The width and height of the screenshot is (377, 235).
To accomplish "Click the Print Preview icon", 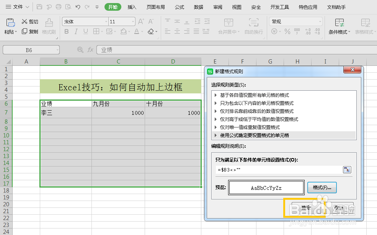I will 68,7.
